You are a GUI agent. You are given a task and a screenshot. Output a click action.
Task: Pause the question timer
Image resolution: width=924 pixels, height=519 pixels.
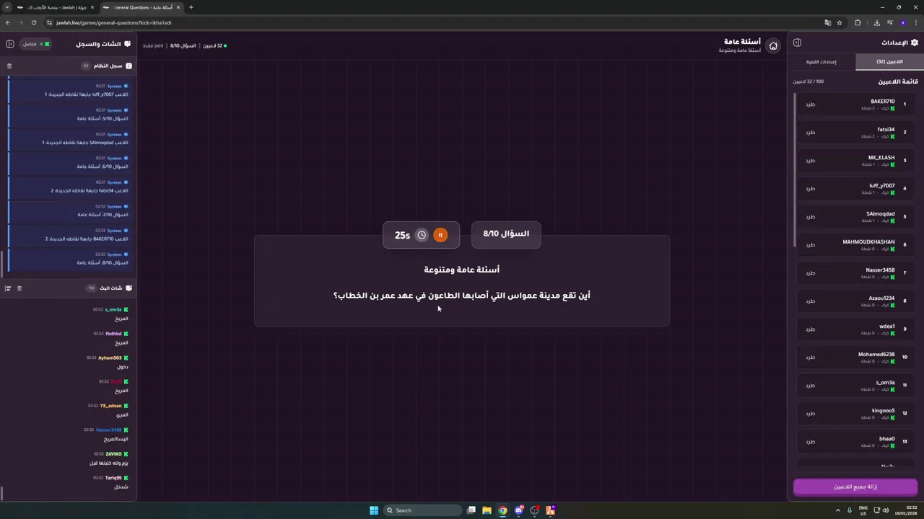click(440, 235)
